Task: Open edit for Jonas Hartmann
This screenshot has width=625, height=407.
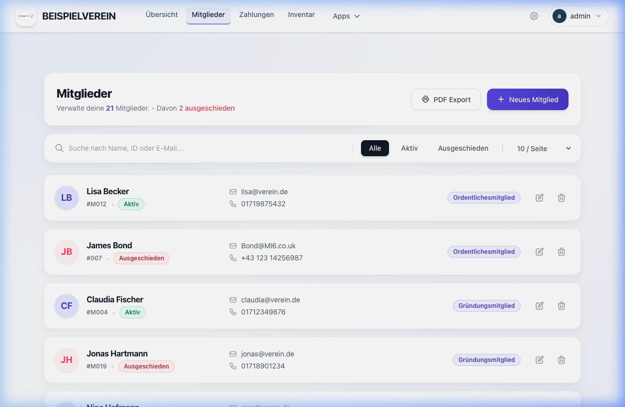Action: pos(539,360)
